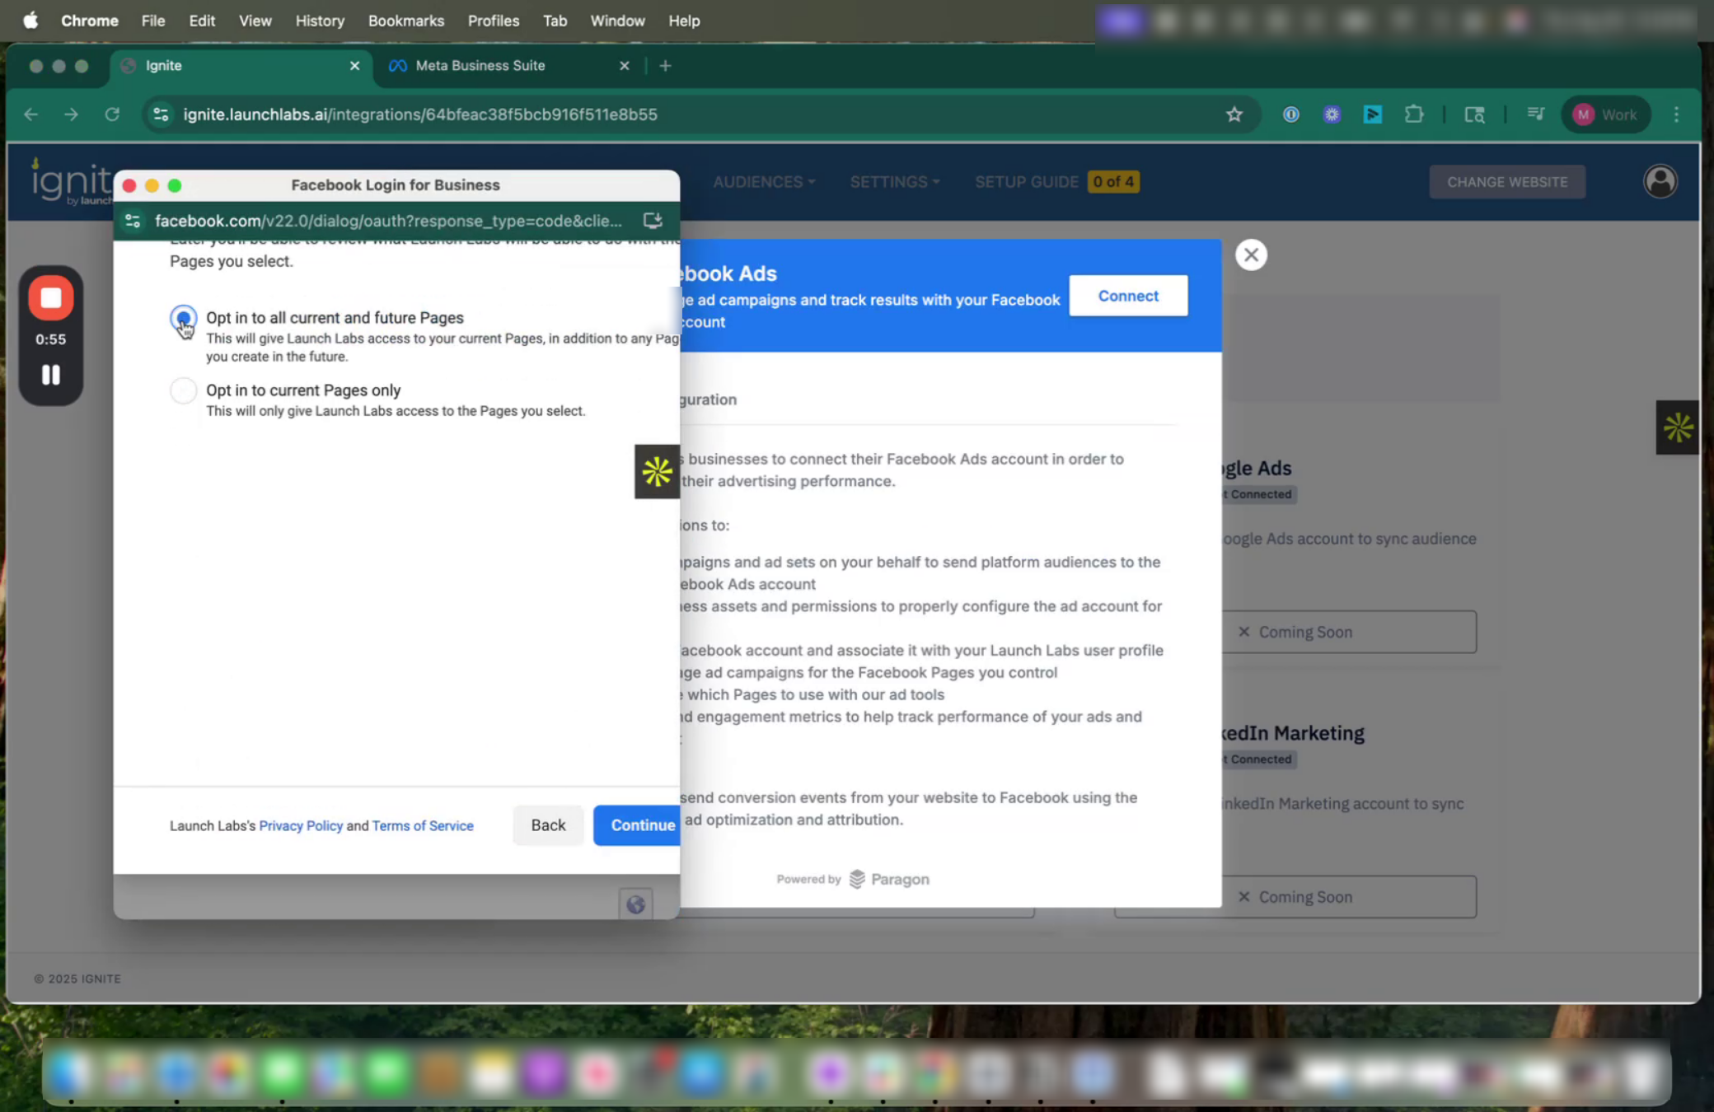Select Opt in to current Pages only

183,390
